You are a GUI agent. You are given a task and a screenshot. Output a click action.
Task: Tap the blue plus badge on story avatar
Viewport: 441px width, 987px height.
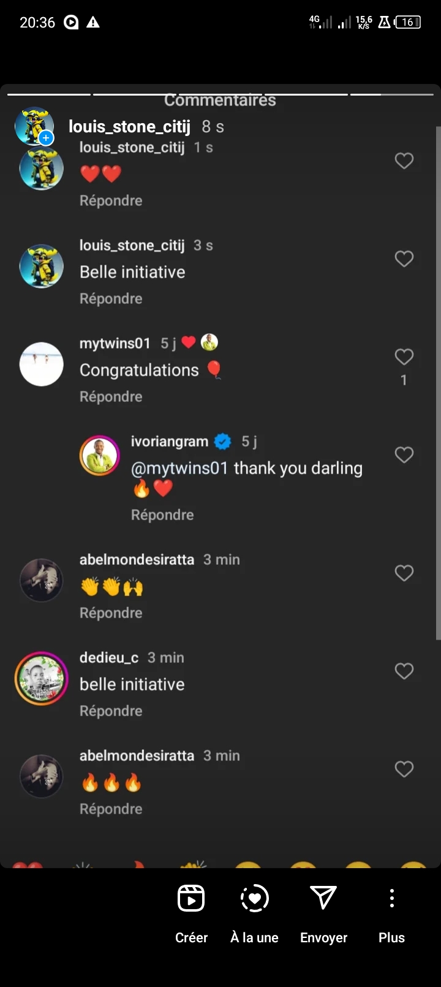[46, 138]
